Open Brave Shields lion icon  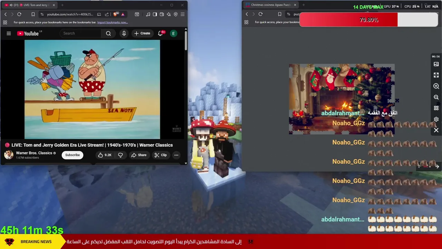pos(115,14)
